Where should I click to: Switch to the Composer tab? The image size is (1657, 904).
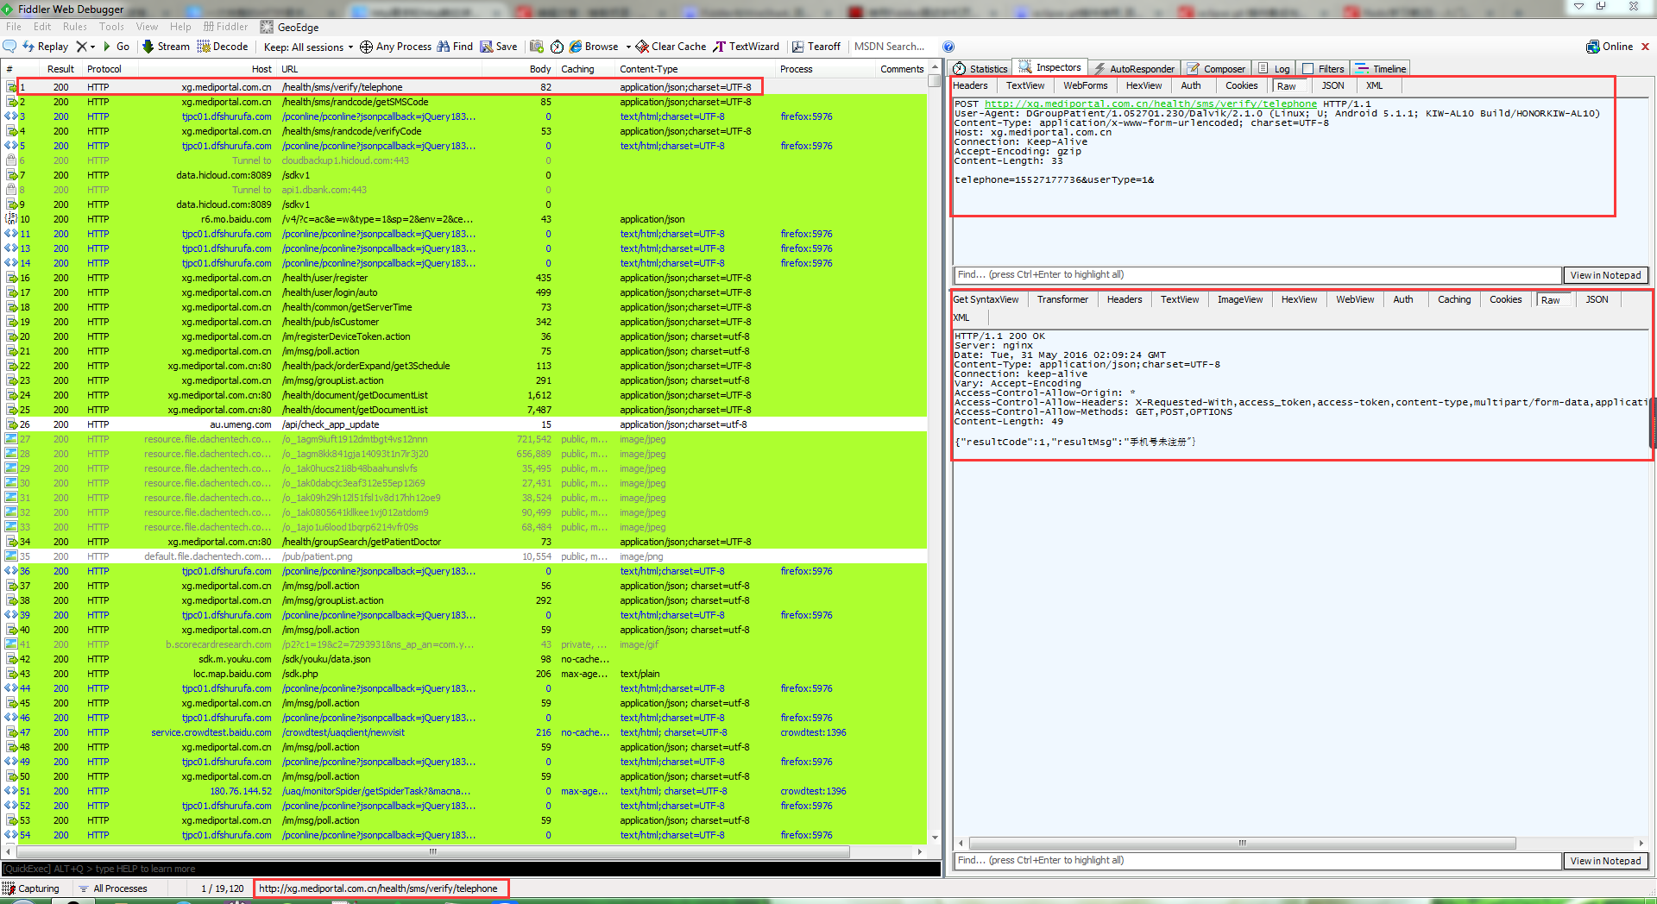tap(1217, 69)
